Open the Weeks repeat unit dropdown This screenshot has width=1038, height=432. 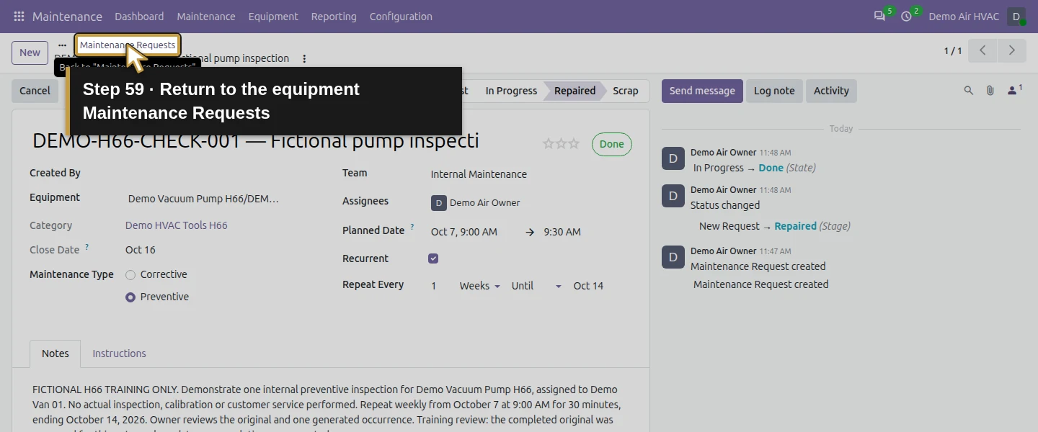click(479, 286)
